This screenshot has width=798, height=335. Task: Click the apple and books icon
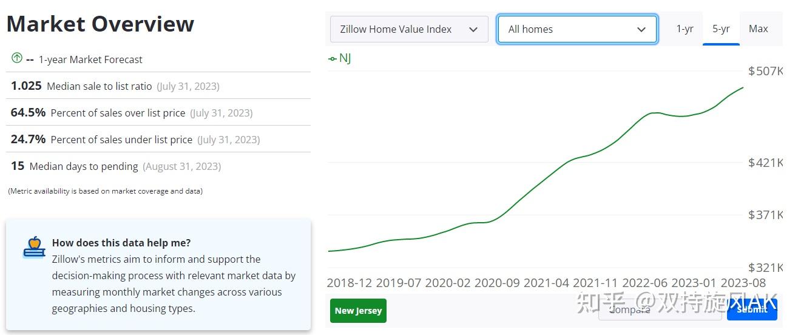tap(34, 248)
